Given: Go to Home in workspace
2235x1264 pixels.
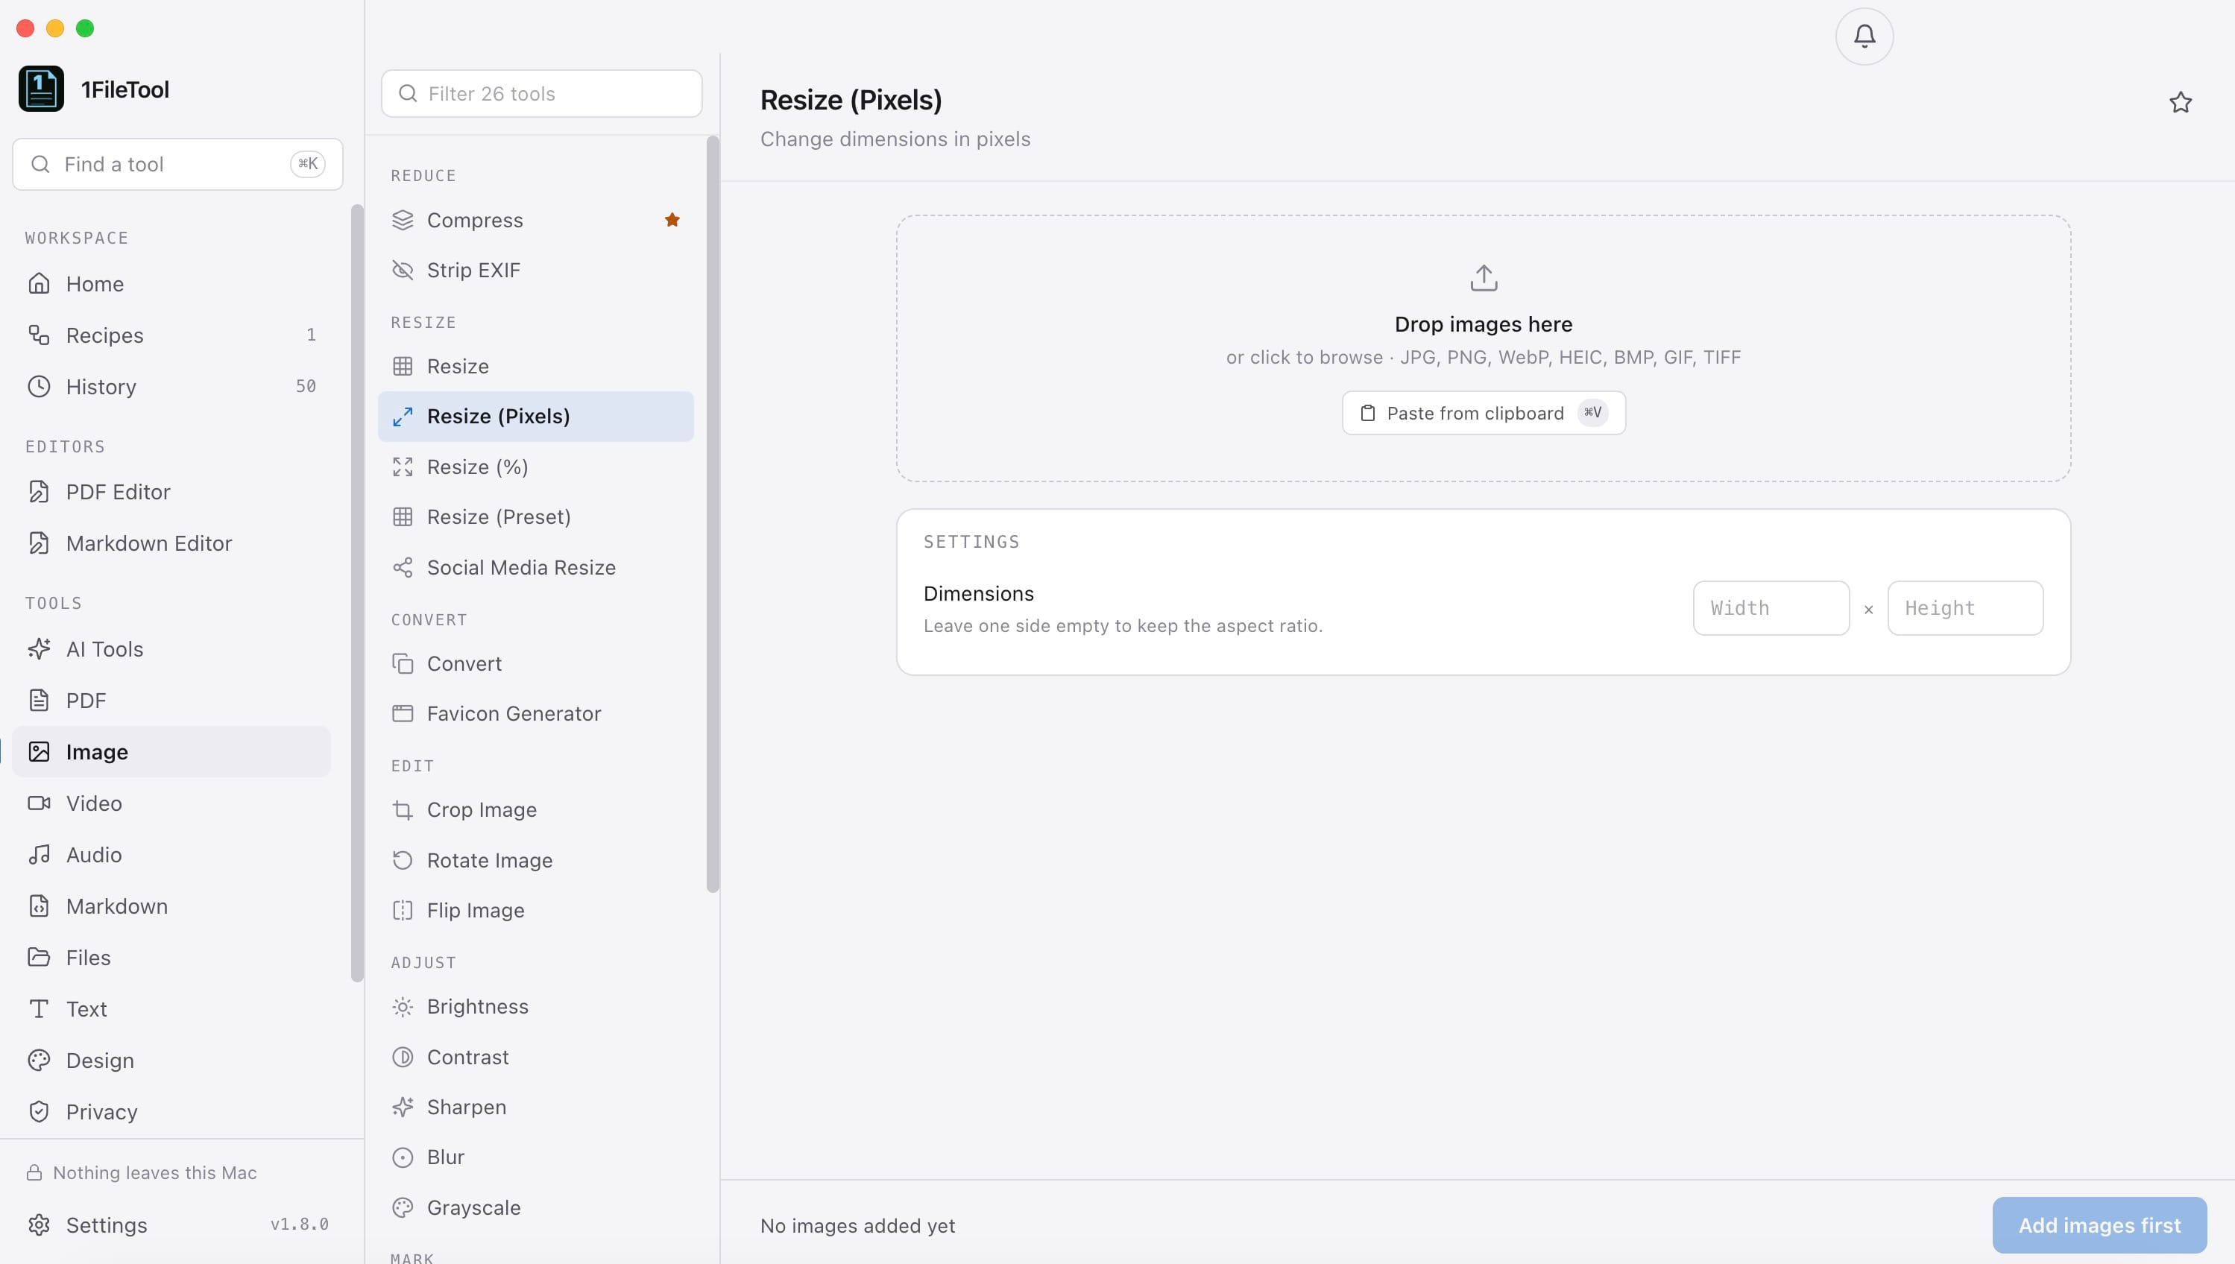Looking at the screenshot, I should point(172,284).
